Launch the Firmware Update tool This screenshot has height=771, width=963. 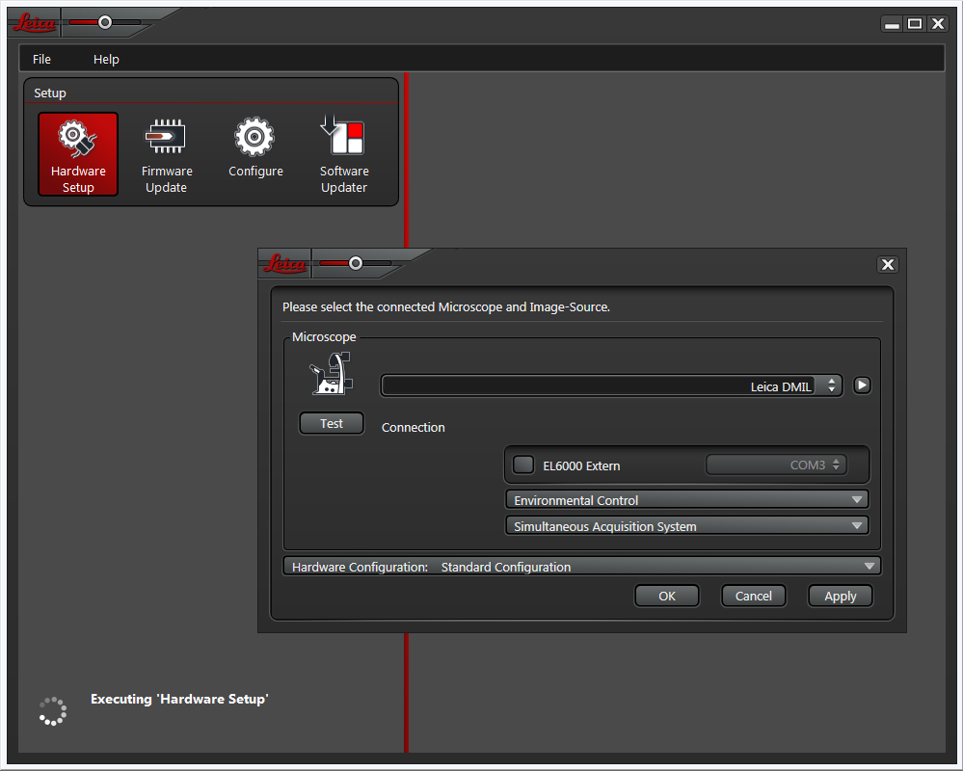[x=167, y=154]
